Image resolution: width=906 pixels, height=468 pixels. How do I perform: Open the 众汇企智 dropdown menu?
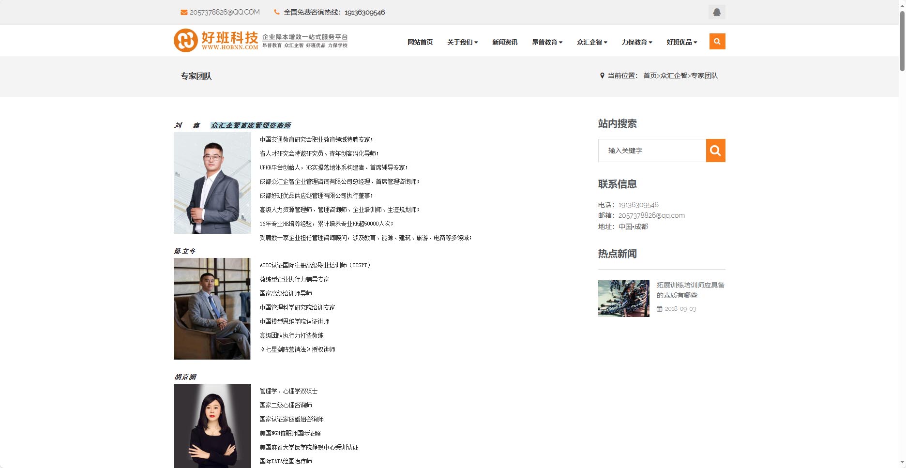(x=592, y=42)
